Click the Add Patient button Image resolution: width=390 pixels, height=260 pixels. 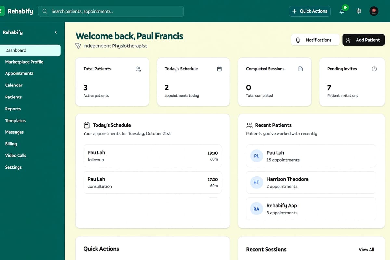(363, 40)
